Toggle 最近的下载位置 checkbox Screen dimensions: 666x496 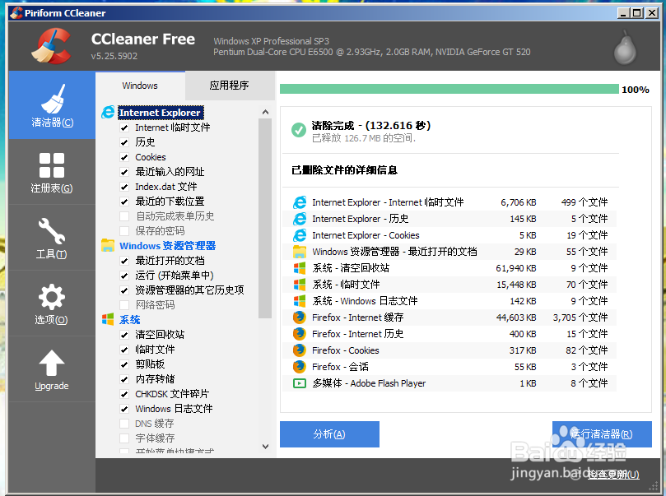[124, 202]
